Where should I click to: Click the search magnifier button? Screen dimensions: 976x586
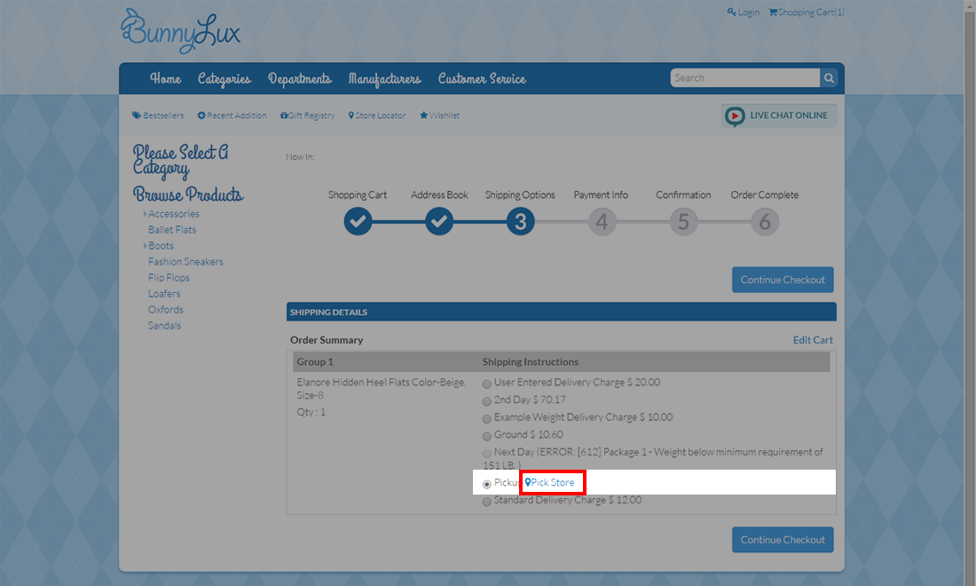[x=829, y=78]
